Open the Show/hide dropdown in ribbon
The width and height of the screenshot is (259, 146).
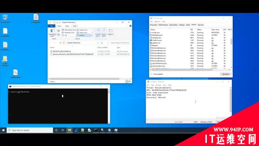(x=104, y=33)
